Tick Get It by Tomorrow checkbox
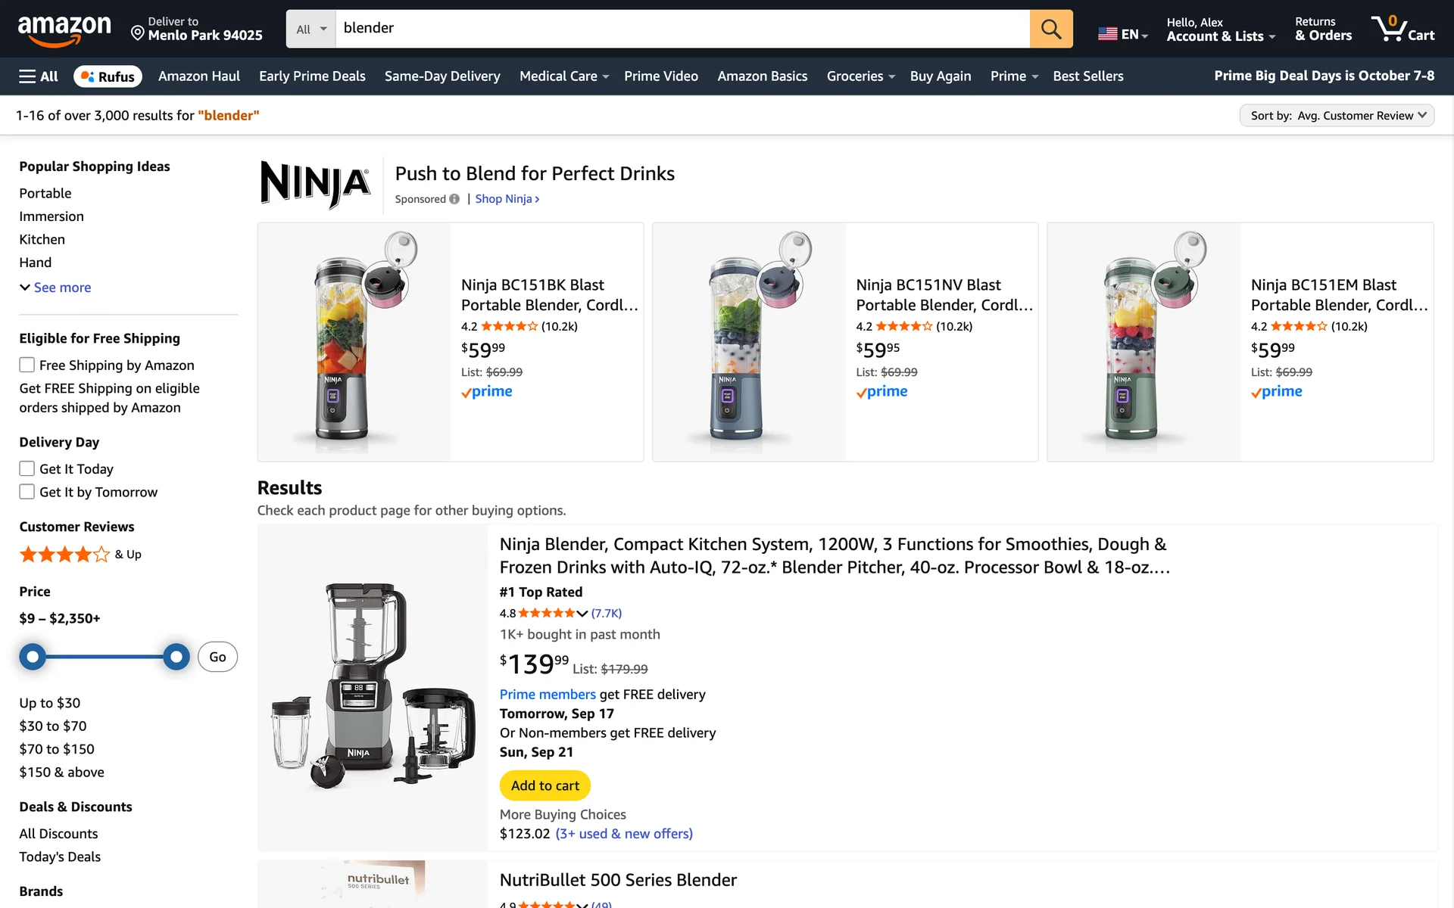Image resolution: width=1454 pixels, height=908 pixels. point(27,492)
